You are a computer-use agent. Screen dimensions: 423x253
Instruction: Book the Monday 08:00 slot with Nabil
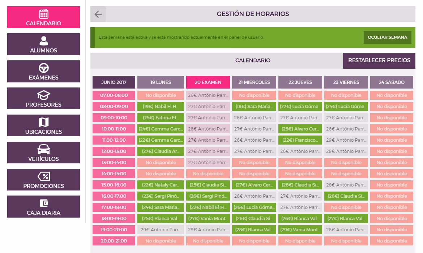160,106
